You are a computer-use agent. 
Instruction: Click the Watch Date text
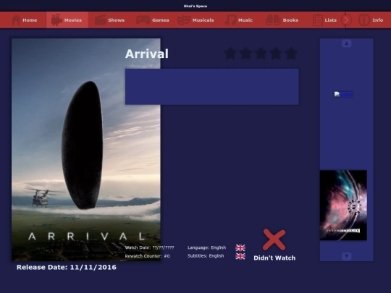[149, 247]
